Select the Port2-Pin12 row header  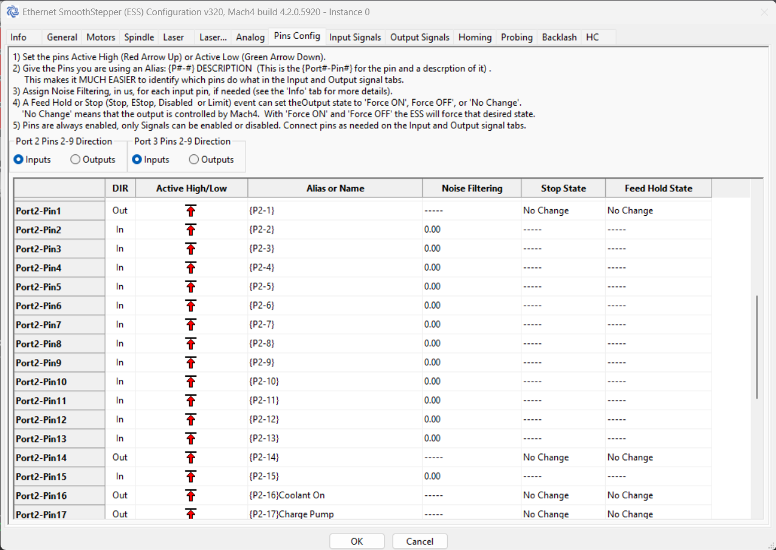pos(59,420)
